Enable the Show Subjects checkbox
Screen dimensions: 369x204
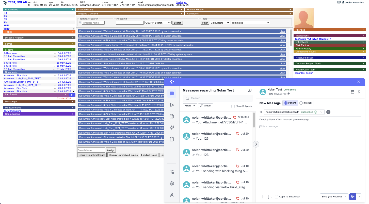coord(233,106)
